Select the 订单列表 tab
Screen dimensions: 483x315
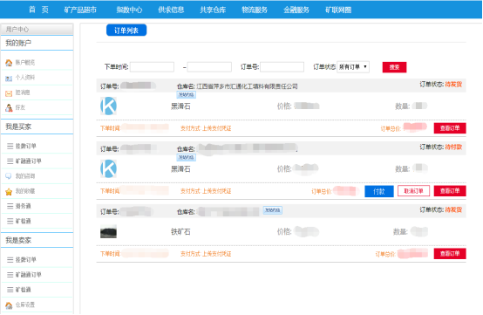[x=126, y=31]
